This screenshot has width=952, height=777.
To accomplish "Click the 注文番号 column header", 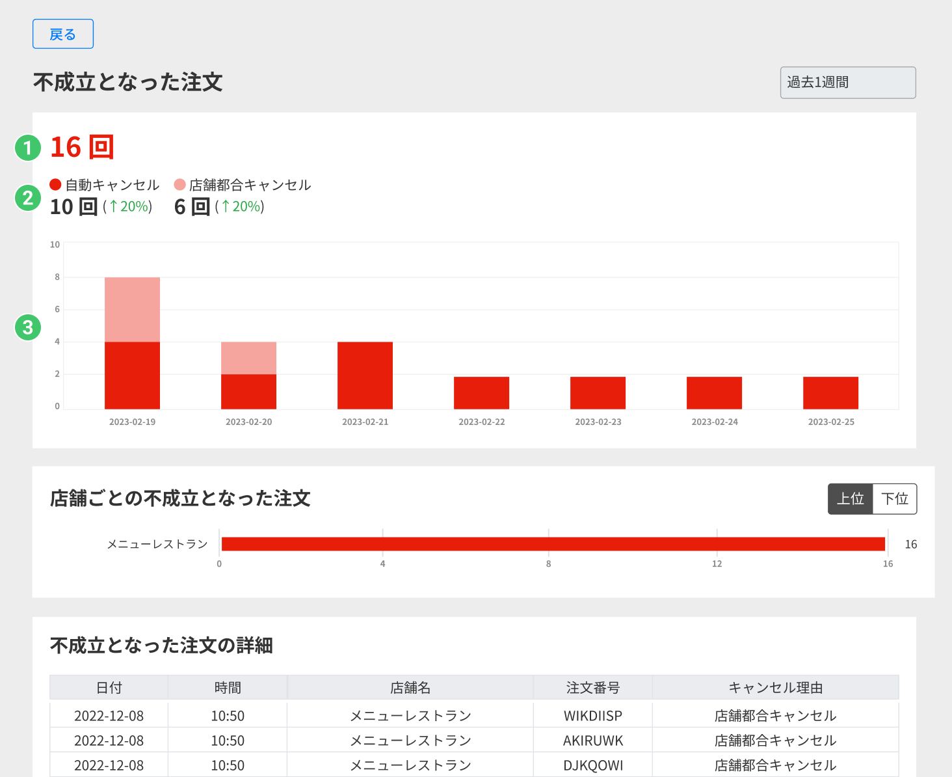I will tap(592, 688).
